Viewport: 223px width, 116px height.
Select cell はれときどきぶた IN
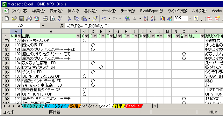point(51,67)
